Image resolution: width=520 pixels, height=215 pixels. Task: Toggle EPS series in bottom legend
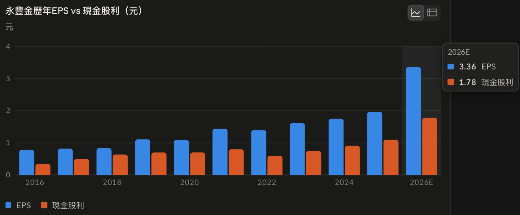point(18,205)
